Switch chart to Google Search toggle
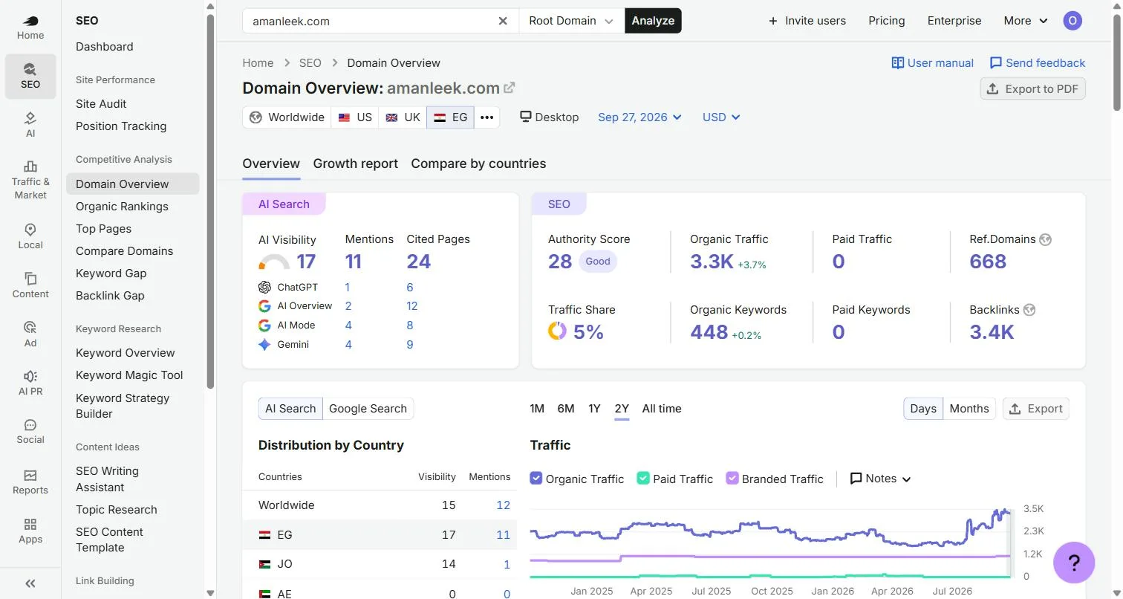 pos(368,409)
